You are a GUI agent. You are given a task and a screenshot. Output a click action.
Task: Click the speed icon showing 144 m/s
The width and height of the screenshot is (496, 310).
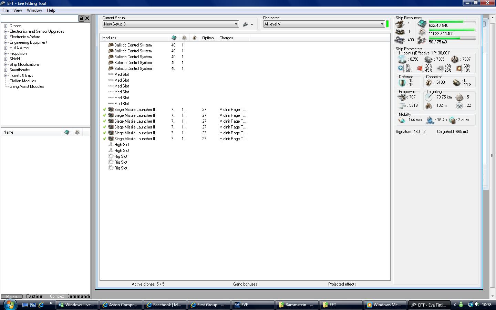402,120
